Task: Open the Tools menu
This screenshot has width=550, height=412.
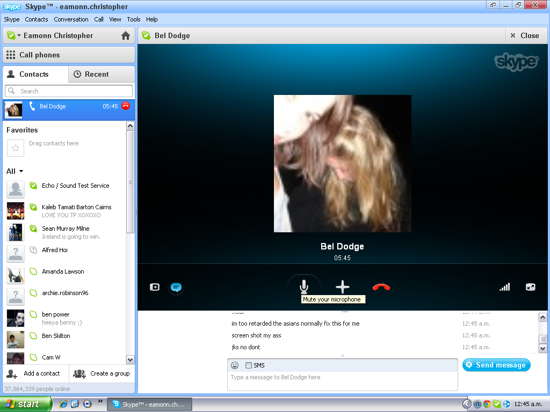Action: point(134,19)
